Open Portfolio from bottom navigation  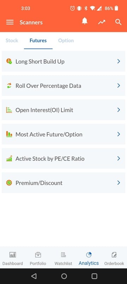38,259
